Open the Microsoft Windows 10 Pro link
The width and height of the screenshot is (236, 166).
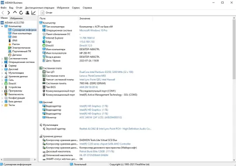pyautogui.click(x=94, y=31)
